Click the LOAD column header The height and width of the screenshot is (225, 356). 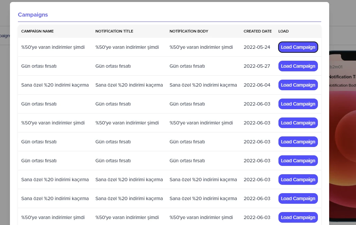tap(283, 31)
